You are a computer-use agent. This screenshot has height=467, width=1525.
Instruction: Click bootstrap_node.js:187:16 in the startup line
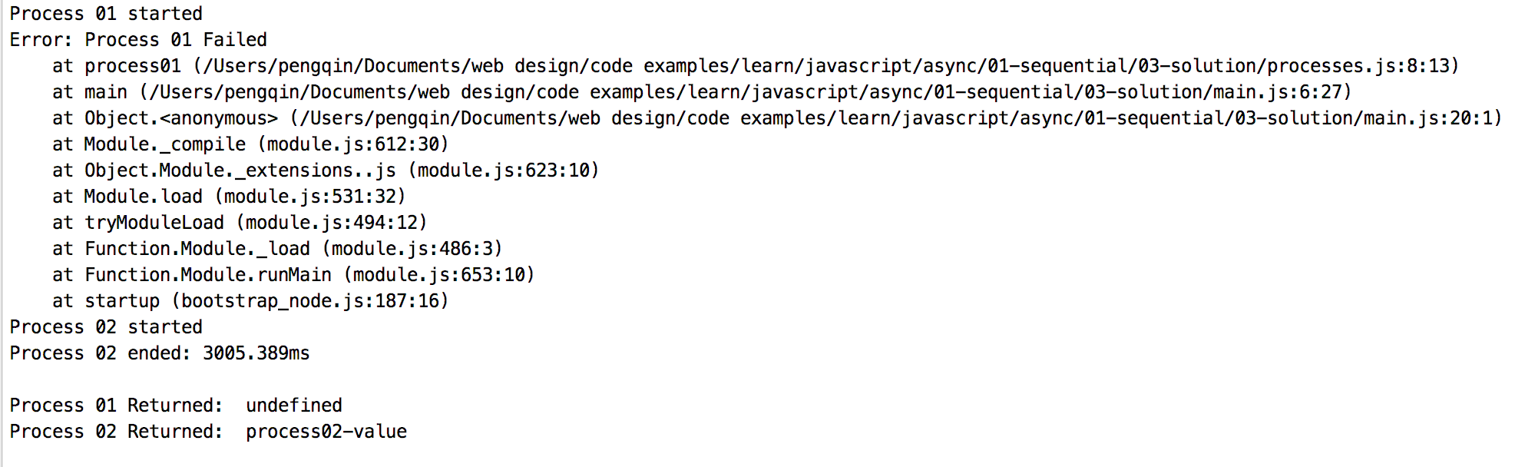pyautogui.click(x=310, y=301)
